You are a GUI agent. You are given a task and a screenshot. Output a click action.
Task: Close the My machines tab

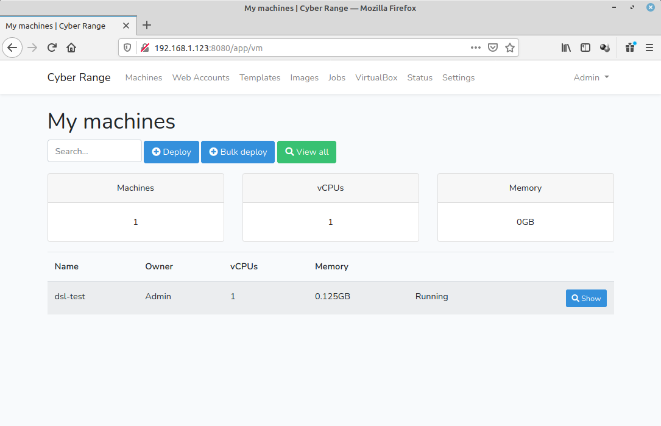(125, 26)
